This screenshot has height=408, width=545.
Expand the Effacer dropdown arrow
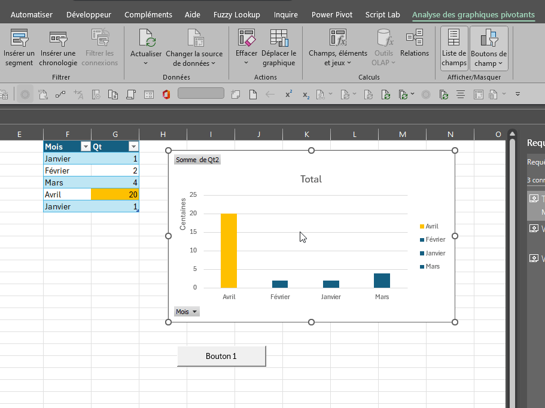click(x=246, y=63)
